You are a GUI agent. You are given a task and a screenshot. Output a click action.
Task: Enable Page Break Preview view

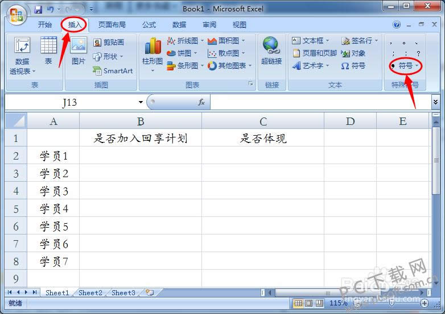(x=319, y=303)
